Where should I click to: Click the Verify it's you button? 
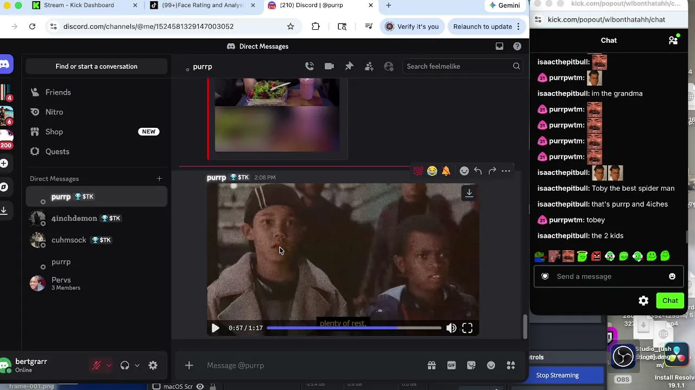[x=412, y=27]
